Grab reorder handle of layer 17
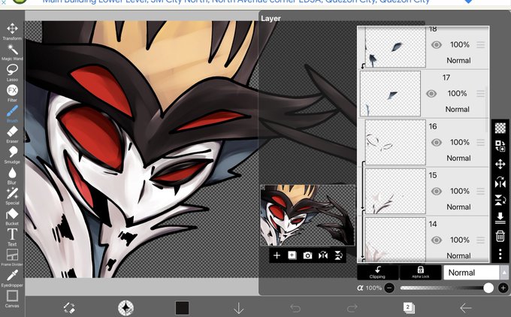Screen dimensions: 511x317 pos(481,93)
